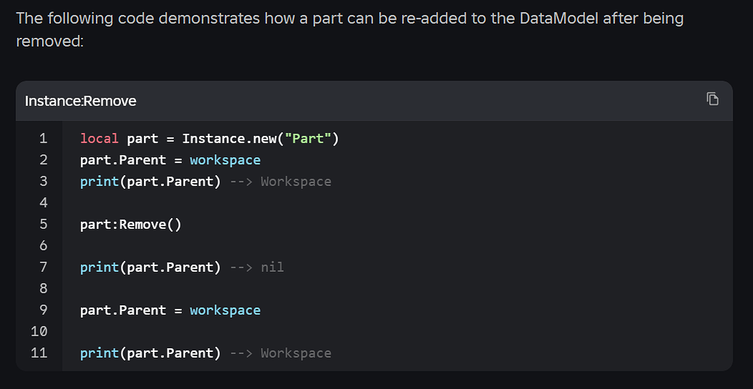Click line number 9 in the gutter
This screenshot has height=389, width=753.
(x=43, y=310)
